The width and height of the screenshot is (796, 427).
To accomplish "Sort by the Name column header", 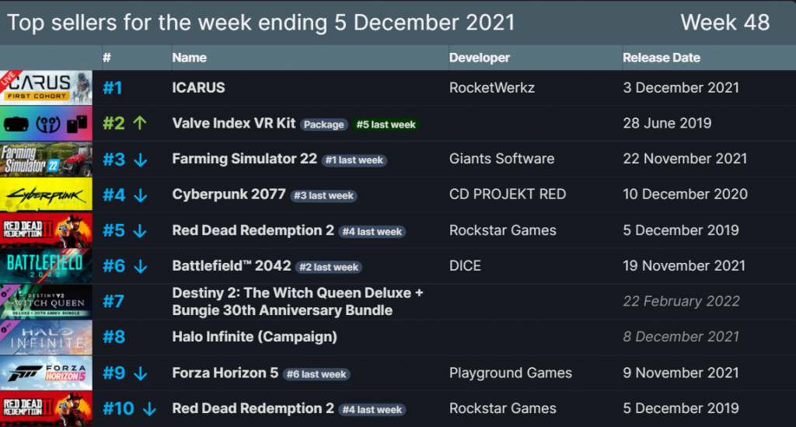I will pyautogui.click(x=190, y=58).
